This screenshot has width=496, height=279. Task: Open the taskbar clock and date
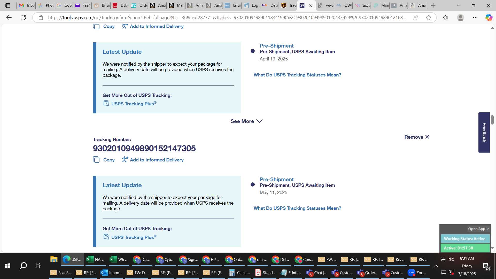tap(467, 266)
